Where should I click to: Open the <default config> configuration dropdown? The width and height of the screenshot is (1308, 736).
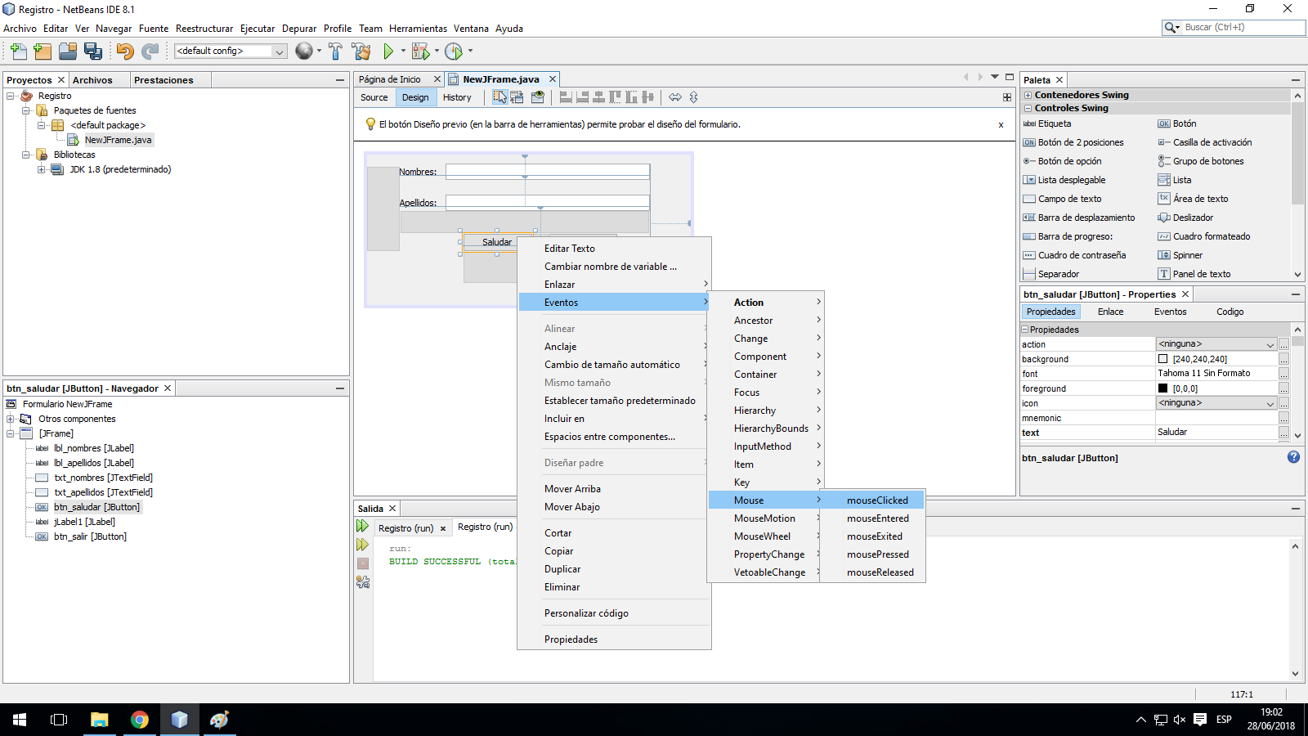pyautogui.click(x=278, y=51)
